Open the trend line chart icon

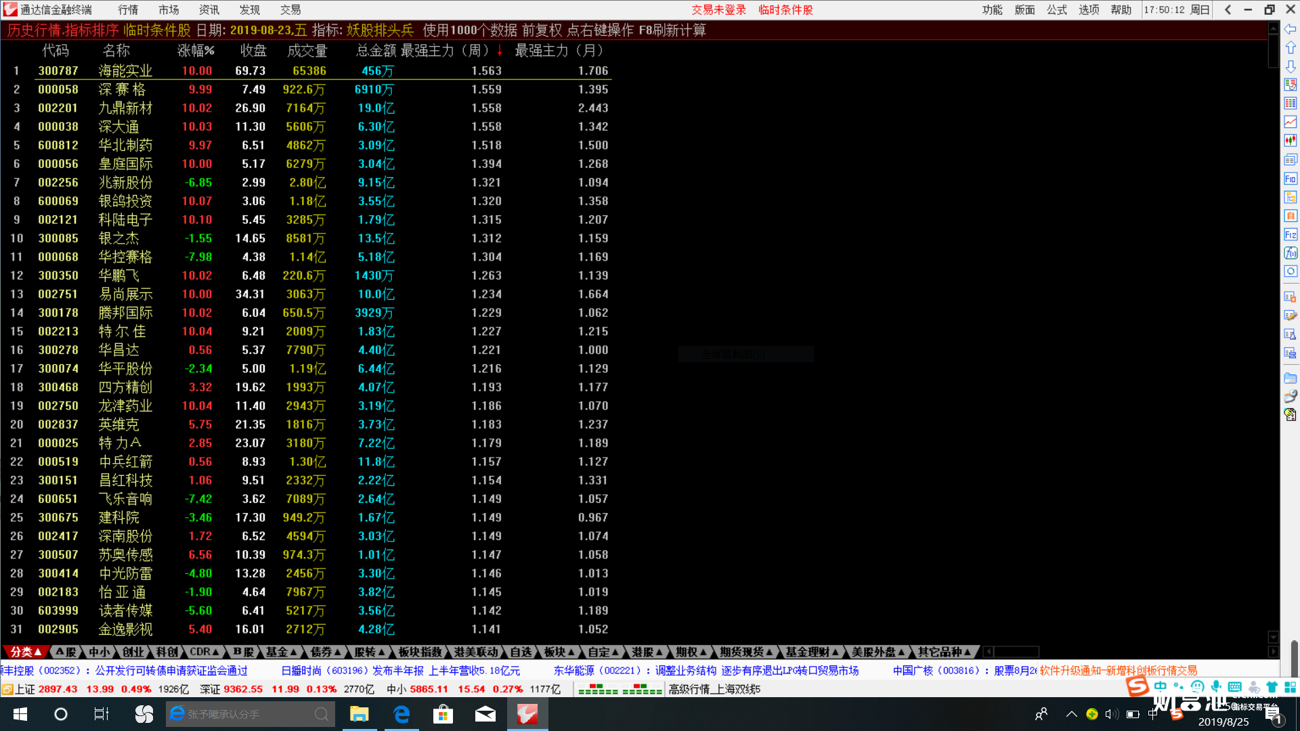pyautogui.click(x=1291, y=122)
